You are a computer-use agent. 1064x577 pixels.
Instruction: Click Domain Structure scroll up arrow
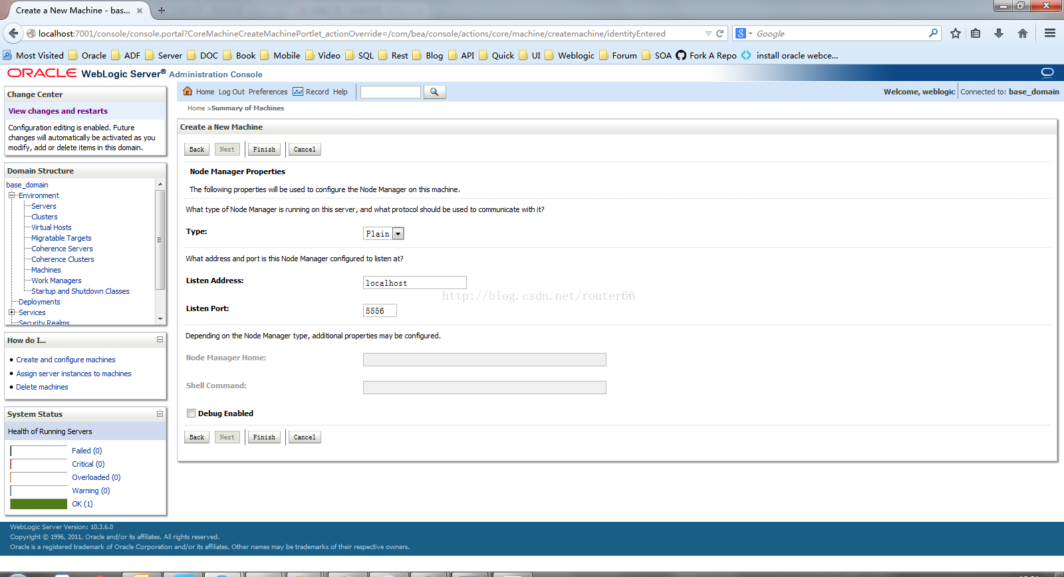coord(160,184)
